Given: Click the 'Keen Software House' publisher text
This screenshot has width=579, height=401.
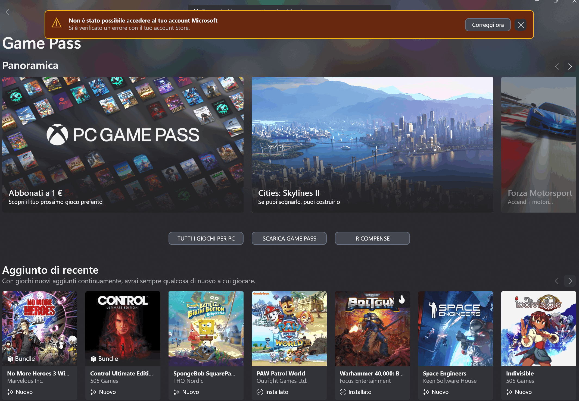Looking at the screenshot, I should tap(450, 381).
